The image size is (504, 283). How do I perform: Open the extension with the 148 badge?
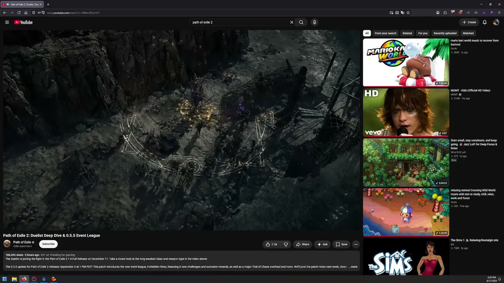453,13
